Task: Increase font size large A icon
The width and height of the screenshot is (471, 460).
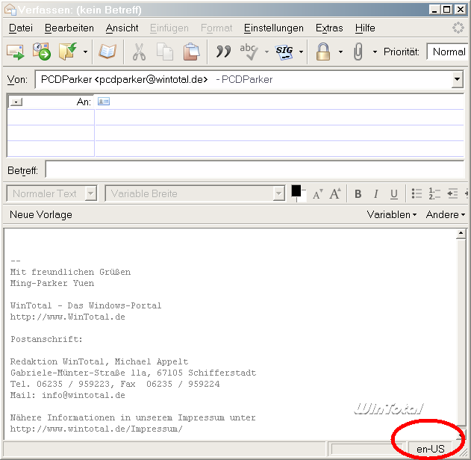Action: pos(335,194)
